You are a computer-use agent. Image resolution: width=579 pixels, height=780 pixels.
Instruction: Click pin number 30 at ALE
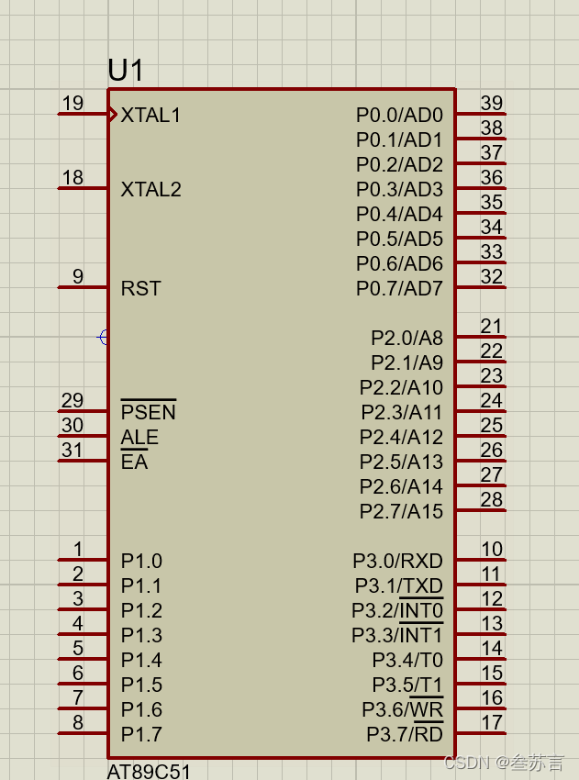pyautogui.click(x=72, y=425)
